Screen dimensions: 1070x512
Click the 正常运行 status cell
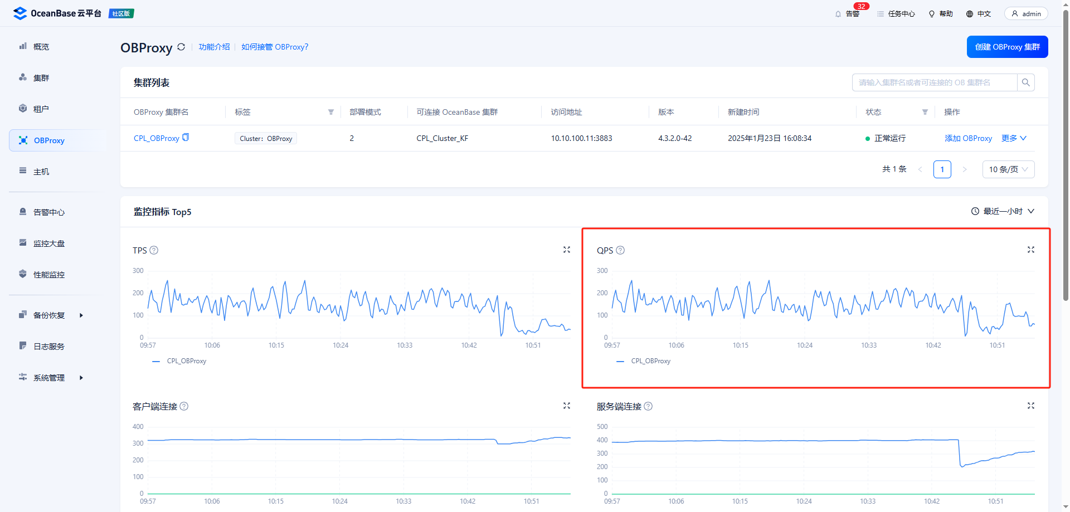pos(886,138)
